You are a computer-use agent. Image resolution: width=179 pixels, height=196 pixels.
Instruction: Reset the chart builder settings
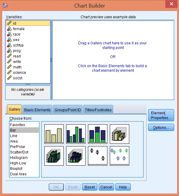point(89,187)
